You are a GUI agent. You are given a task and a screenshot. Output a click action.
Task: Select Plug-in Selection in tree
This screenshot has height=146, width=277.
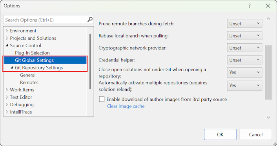click(32, 53)
